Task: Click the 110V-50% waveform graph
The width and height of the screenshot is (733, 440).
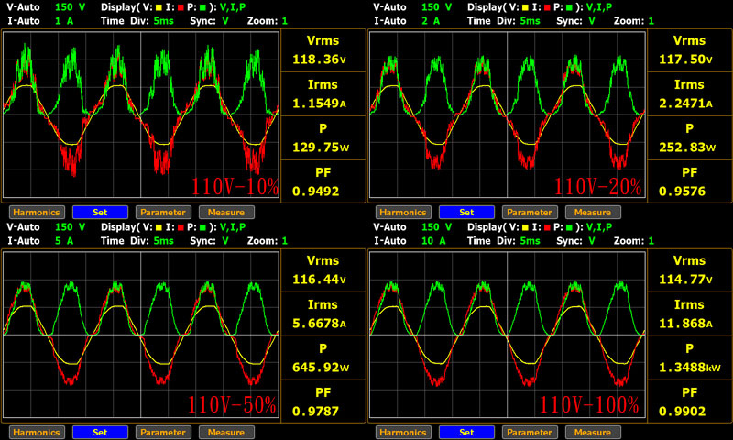Action: click(x=141, y=335)
